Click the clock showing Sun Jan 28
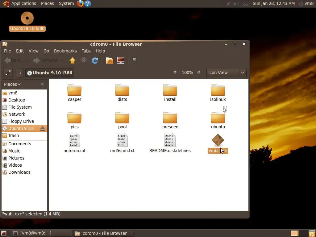Viewport: 316px width, 237px height. pyautogui.click(x=274, y=4)
